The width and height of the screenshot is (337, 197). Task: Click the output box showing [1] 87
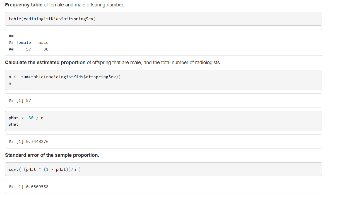[163, 100]
